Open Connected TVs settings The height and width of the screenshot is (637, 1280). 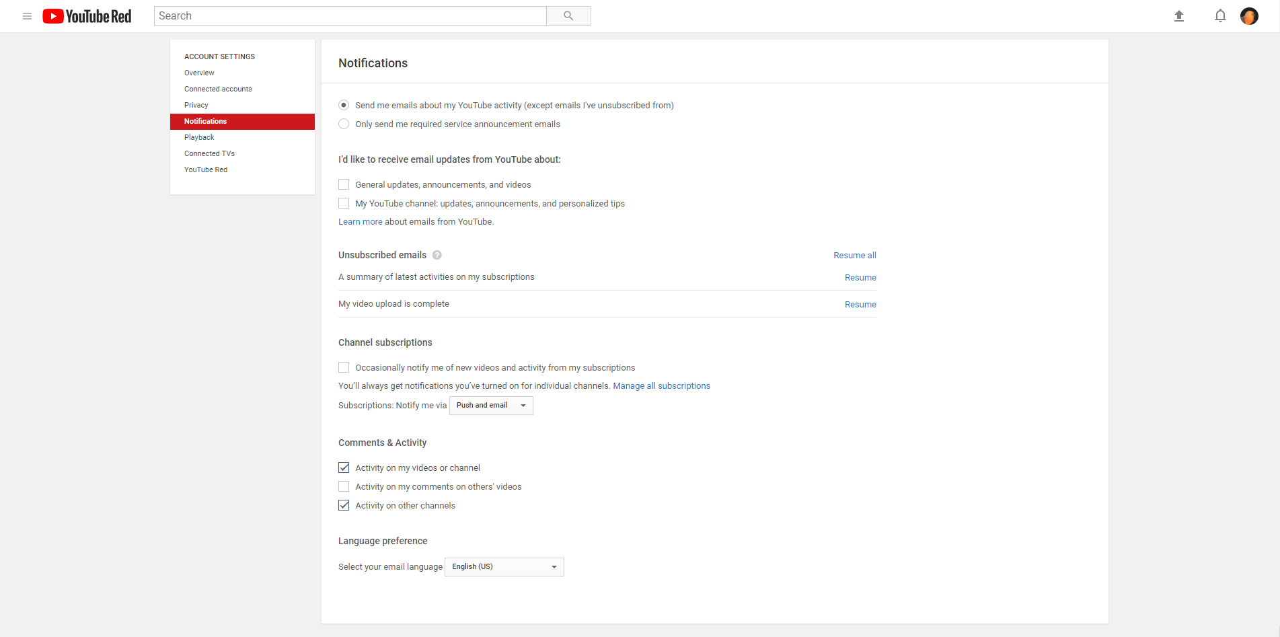click(x=209, y=153)
